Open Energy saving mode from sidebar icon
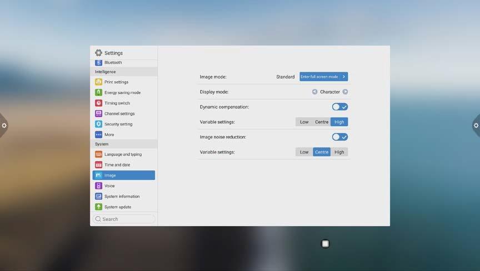This screenshot has width=480, height=271. tap(98, 92)
